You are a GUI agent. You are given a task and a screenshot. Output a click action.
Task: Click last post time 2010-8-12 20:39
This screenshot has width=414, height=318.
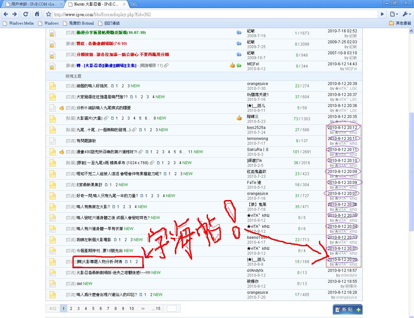click(x=342, y=84)
